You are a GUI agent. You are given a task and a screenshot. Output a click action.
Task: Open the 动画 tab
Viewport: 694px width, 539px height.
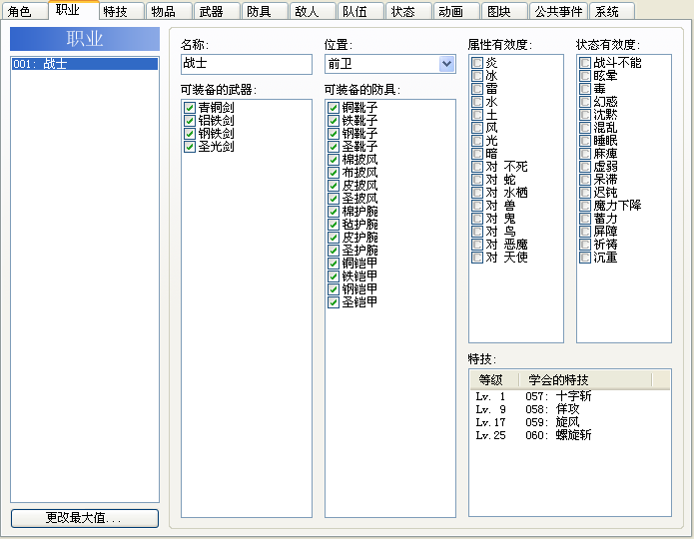coord(456,12)
